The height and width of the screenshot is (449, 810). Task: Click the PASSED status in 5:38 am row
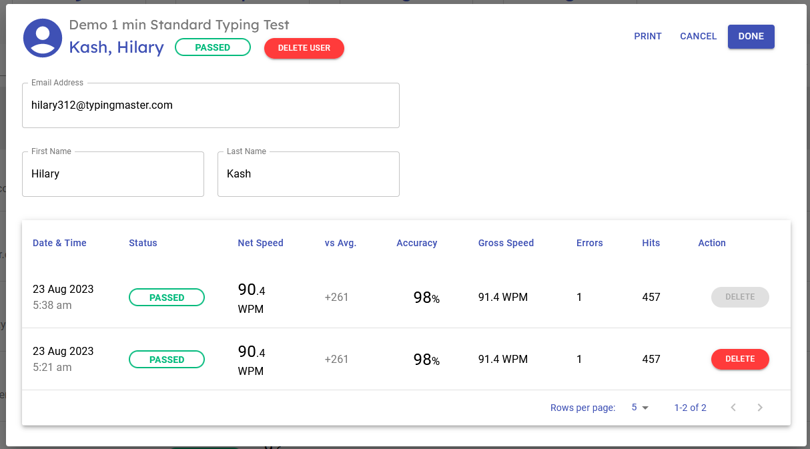click(x=166, y=298)
